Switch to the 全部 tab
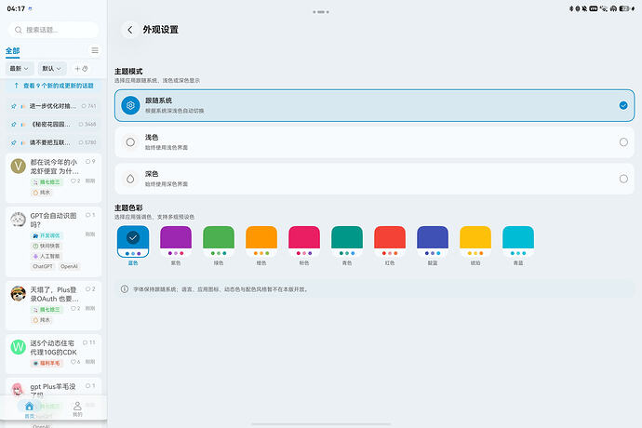Screen dimensions: 642x428 (13, 51)
